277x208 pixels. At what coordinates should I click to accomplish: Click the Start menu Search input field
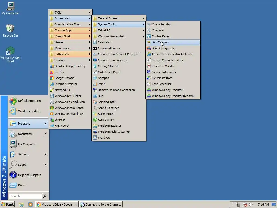tap(26, 196)
